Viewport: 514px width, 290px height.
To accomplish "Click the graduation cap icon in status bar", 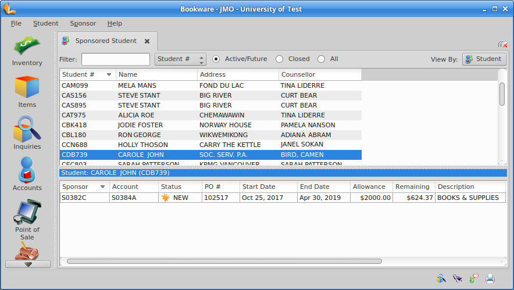I will coord(458,278).
